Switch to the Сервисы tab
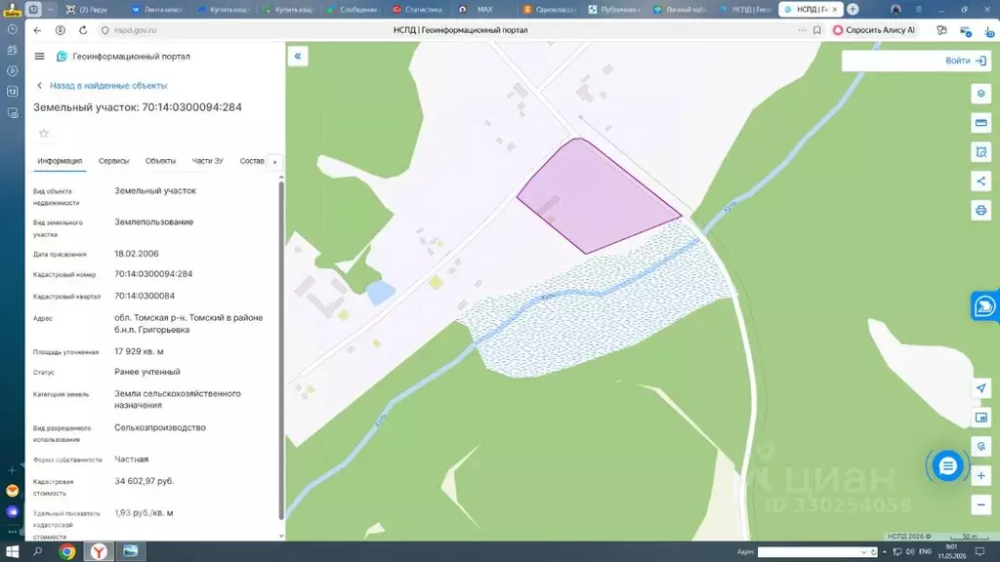This screenshot has width=1000, height=562. click(x=113, y=161)
